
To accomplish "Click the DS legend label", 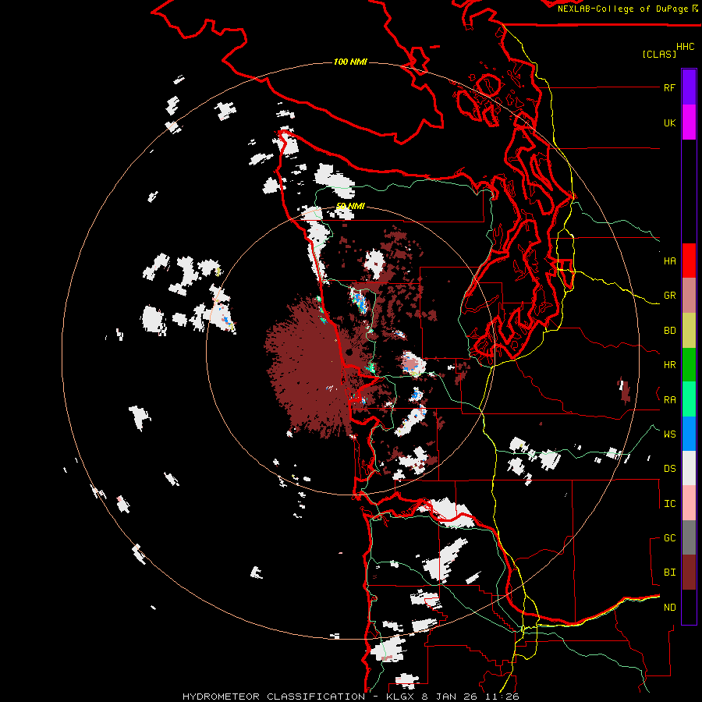I will click(x=669, y=468).
